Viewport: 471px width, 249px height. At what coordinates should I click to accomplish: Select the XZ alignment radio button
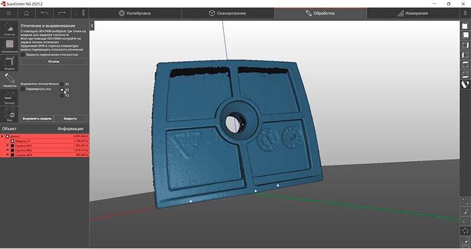pyautogui.click(x=62, y=90)
